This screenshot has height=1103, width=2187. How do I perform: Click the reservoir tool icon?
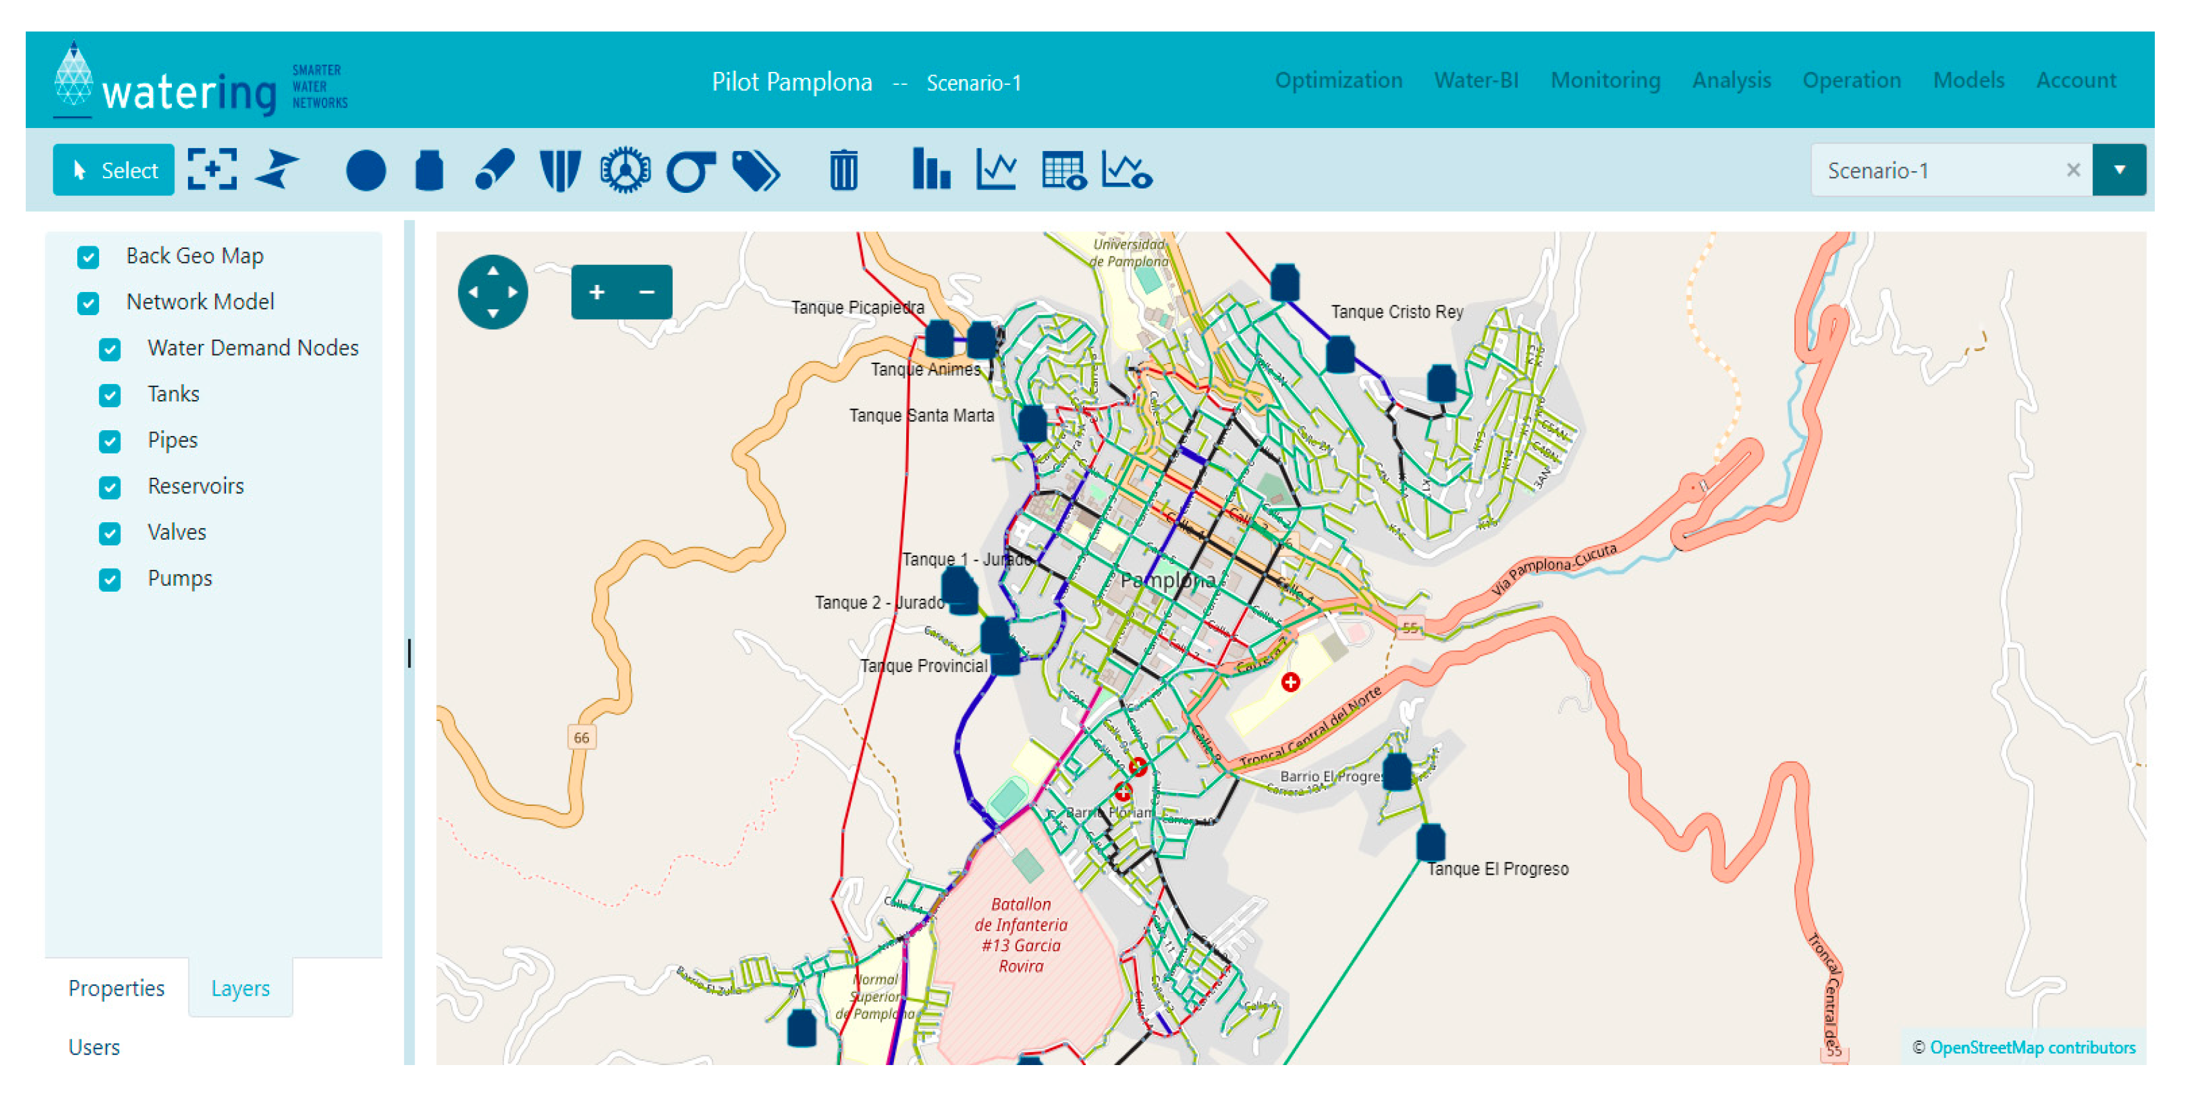(x=559, y=170)
